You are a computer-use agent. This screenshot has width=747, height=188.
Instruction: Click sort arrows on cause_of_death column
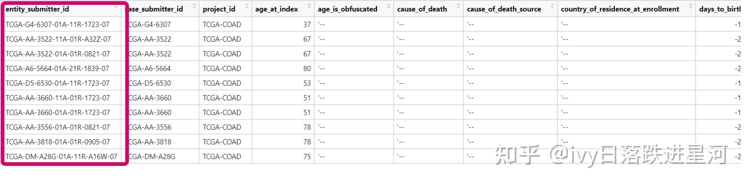pos(458,6)
